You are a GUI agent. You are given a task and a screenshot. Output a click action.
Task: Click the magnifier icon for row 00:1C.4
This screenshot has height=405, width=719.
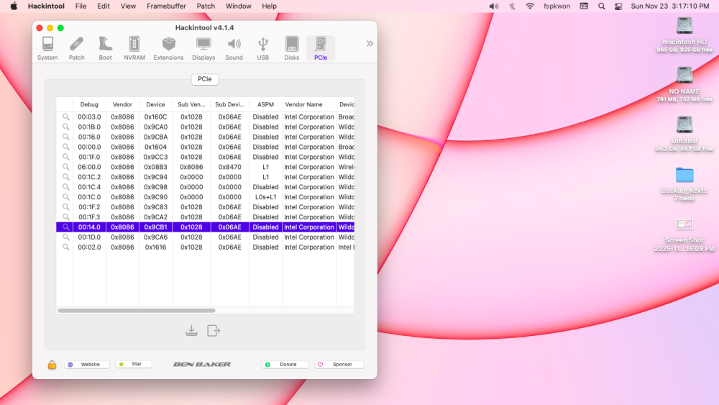tap(66, 187)
